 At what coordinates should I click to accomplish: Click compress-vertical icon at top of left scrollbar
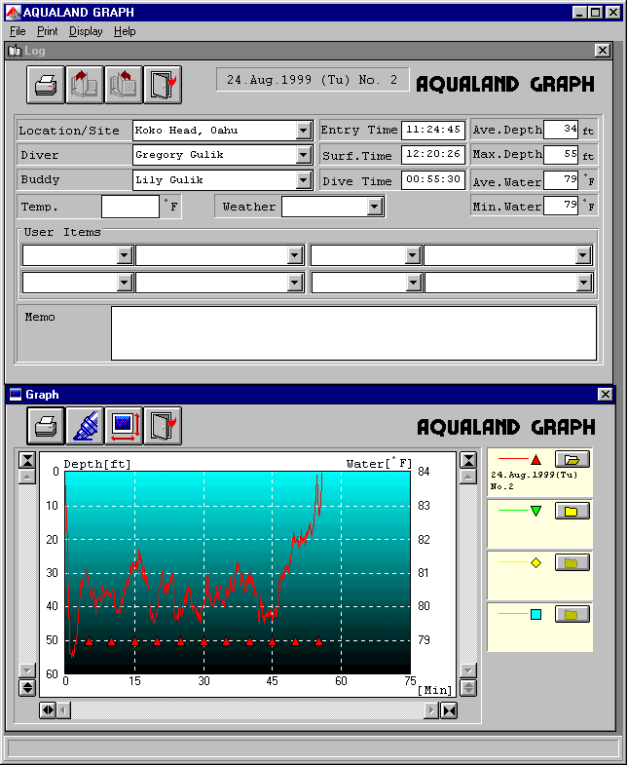pos(27,460)
